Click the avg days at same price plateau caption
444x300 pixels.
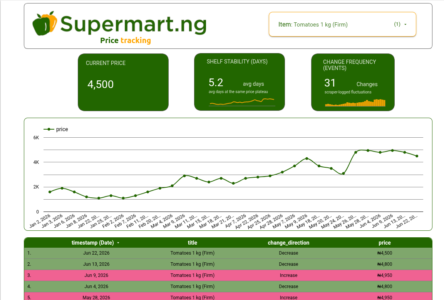click(x=238, y=92)
